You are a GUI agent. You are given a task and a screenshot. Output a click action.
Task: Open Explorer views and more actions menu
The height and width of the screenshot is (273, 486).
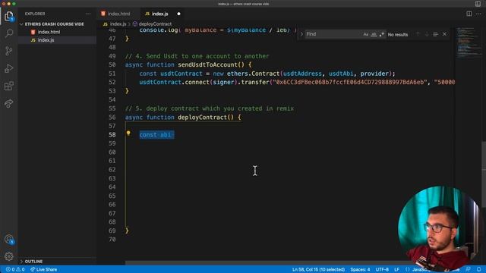(x=88, y=14)
